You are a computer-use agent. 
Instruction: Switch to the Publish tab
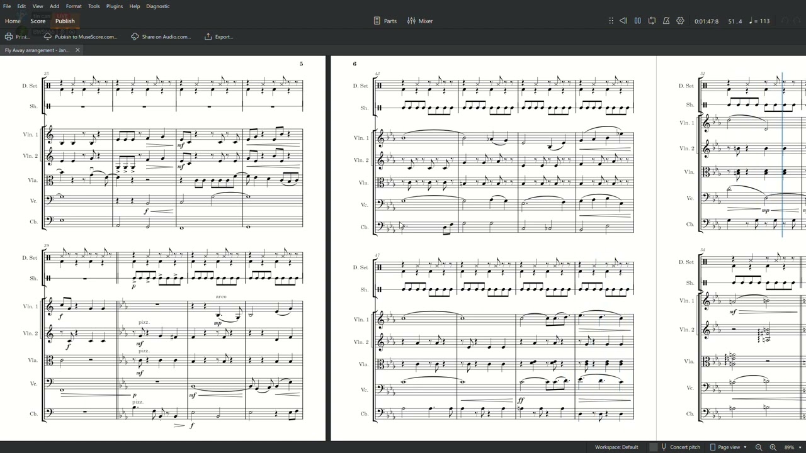click(x=65, y=21)
